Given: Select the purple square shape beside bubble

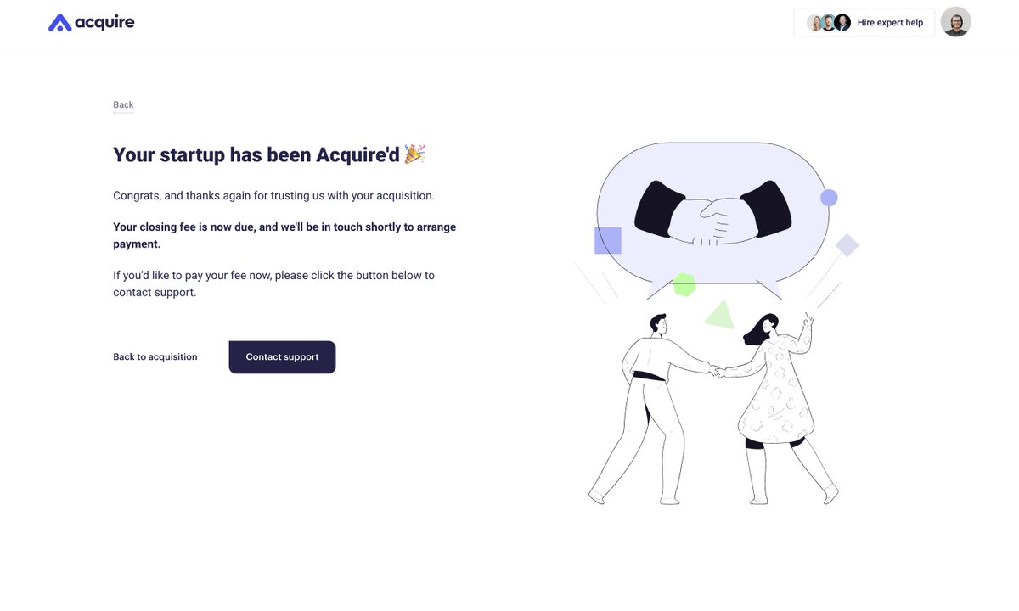Looking at the screenshot, I should click(x=608, y=240).
